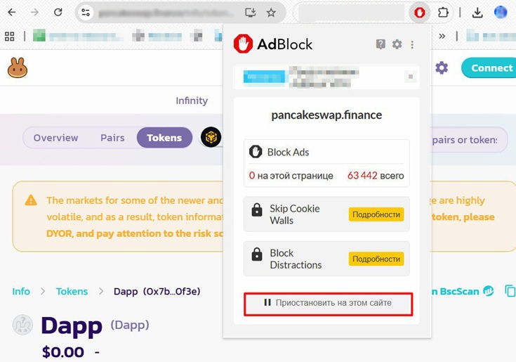Click the Connect wallet button
Image resolution: width=516 pixels, height=362 pixels.
click(x=489, y=68)
